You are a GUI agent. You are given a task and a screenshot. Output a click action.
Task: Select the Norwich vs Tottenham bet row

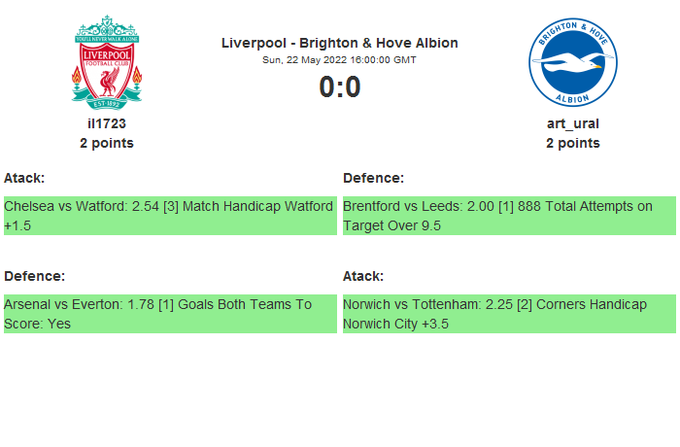[509, 314]
